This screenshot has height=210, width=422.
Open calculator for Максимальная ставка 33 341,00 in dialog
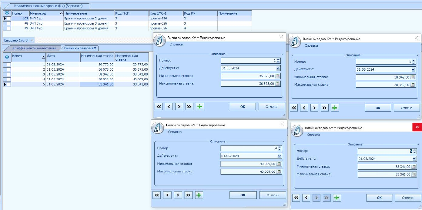pyautogui.click(x=414, y=175)
